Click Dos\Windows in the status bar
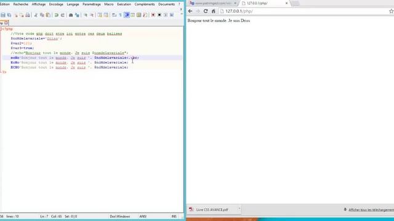 [120, 216]
